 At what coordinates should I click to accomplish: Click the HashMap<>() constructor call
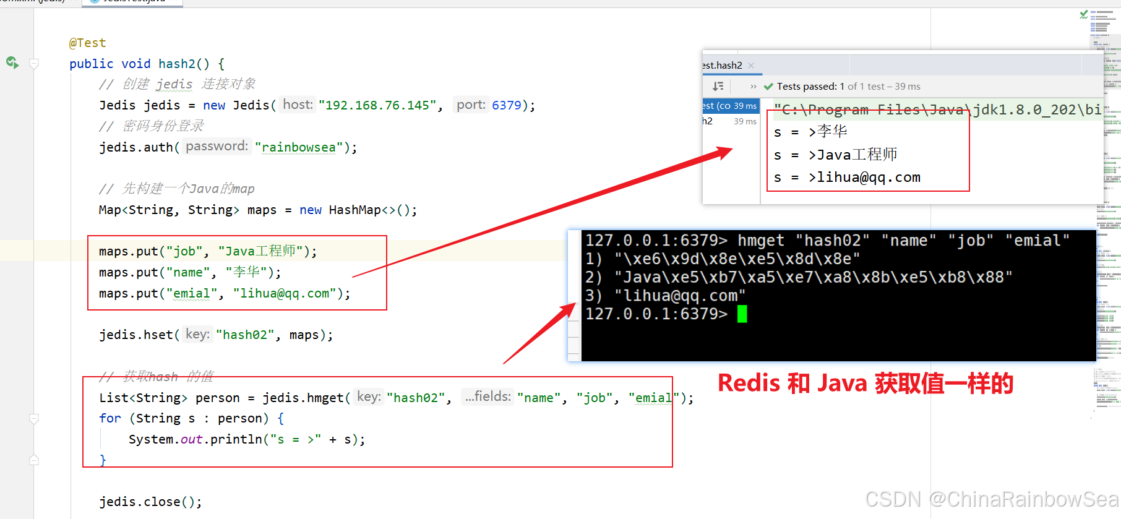pyautogui.click(x=369, y=210)
